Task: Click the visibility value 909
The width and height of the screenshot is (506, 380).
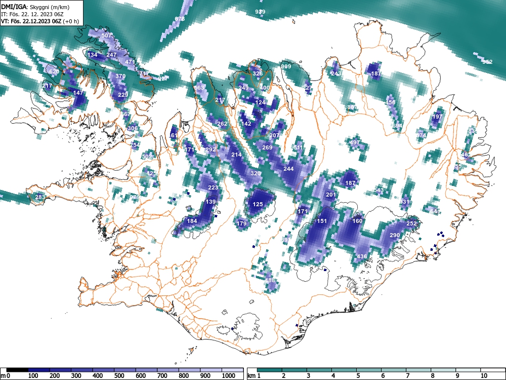Action: [x=286, y=66]
